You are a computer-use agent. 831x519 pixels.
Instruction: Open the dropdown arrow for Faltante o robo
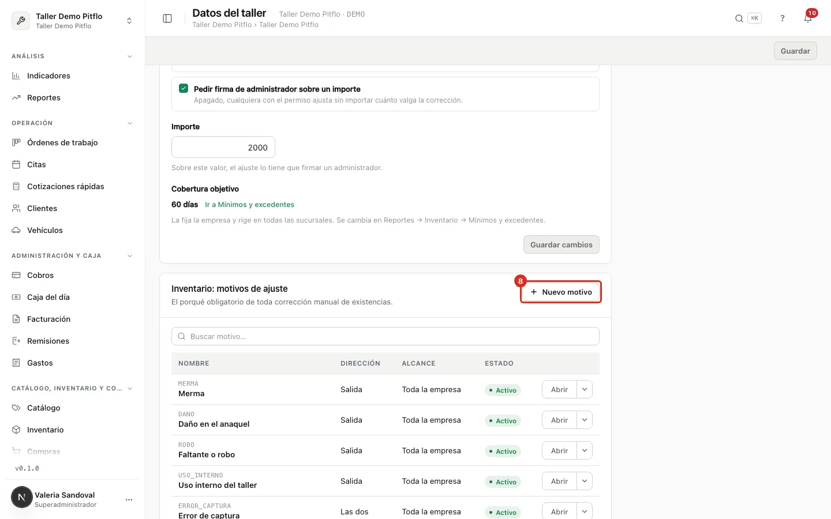[x=585, y=450]
